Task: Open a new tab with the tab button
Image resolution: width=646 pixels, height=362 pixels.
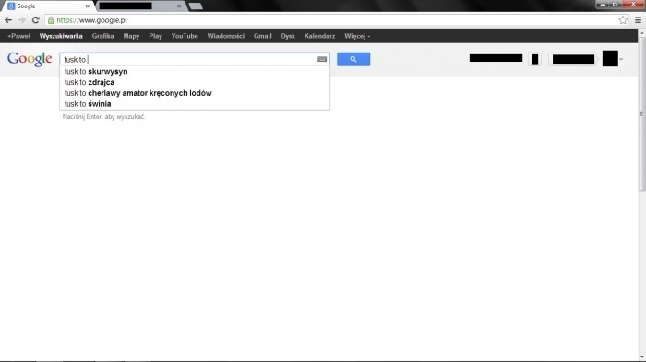Action: click(196, 6)
